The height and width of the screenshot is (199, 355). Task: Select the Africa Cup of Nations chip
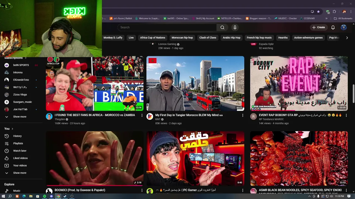coord(153,38)
